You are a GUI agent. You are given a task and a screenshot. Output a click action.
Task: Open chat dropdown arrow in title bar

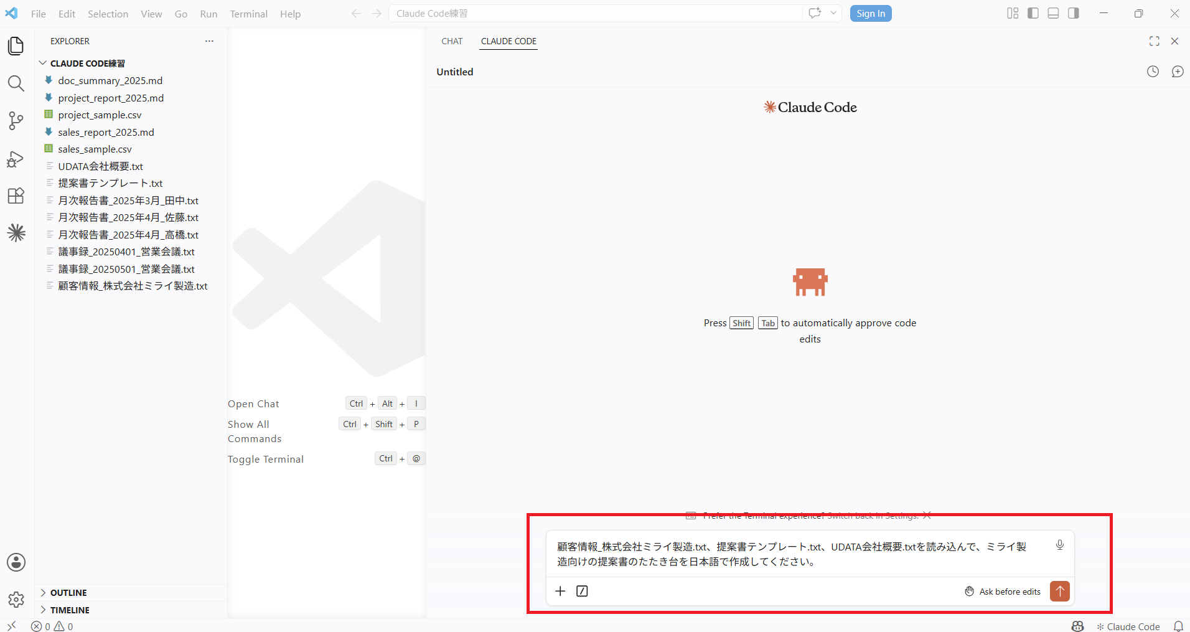(x=833, y=13)
